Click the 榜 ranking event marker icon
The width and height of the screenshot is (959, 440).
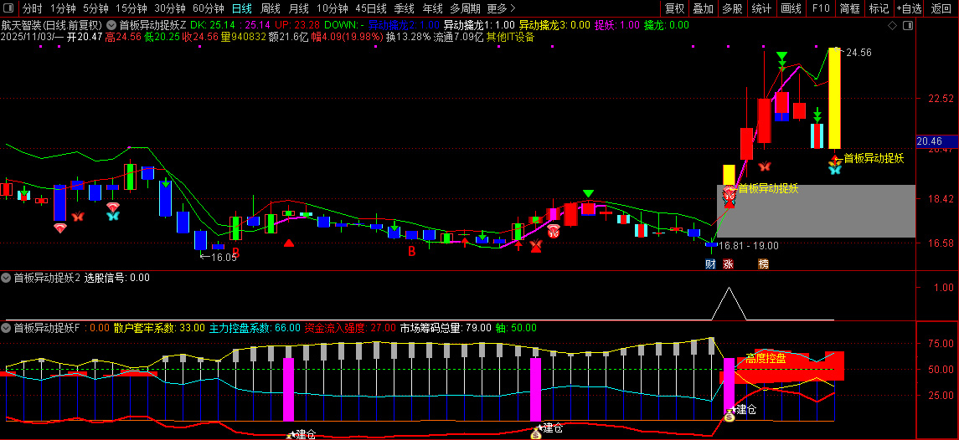tap(763, 264)
